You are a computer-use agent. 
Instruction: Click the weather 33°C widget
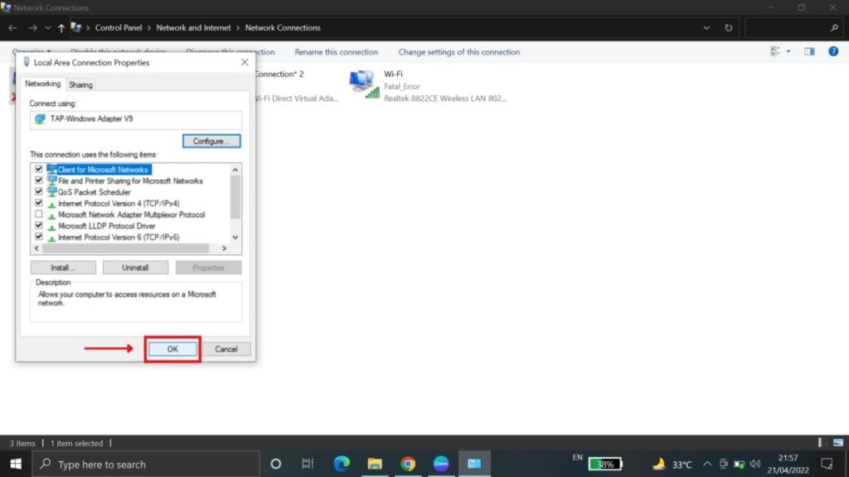(672, 464)
